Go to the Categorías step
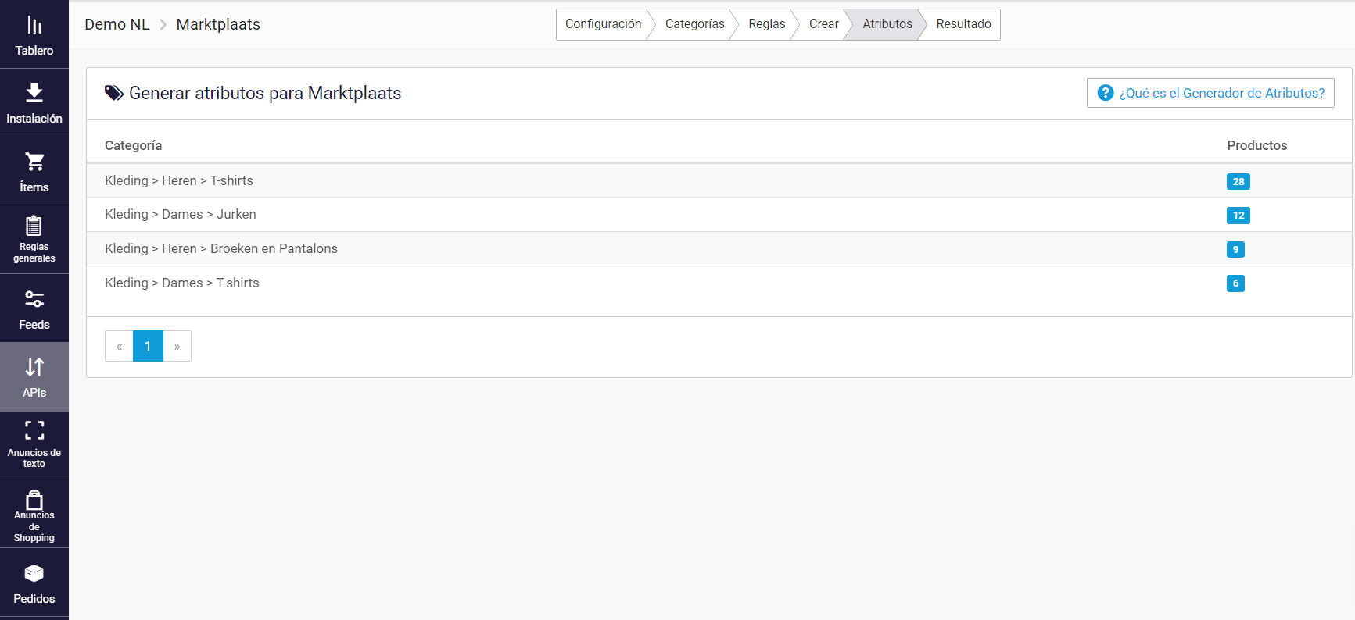 coord(694,24)
